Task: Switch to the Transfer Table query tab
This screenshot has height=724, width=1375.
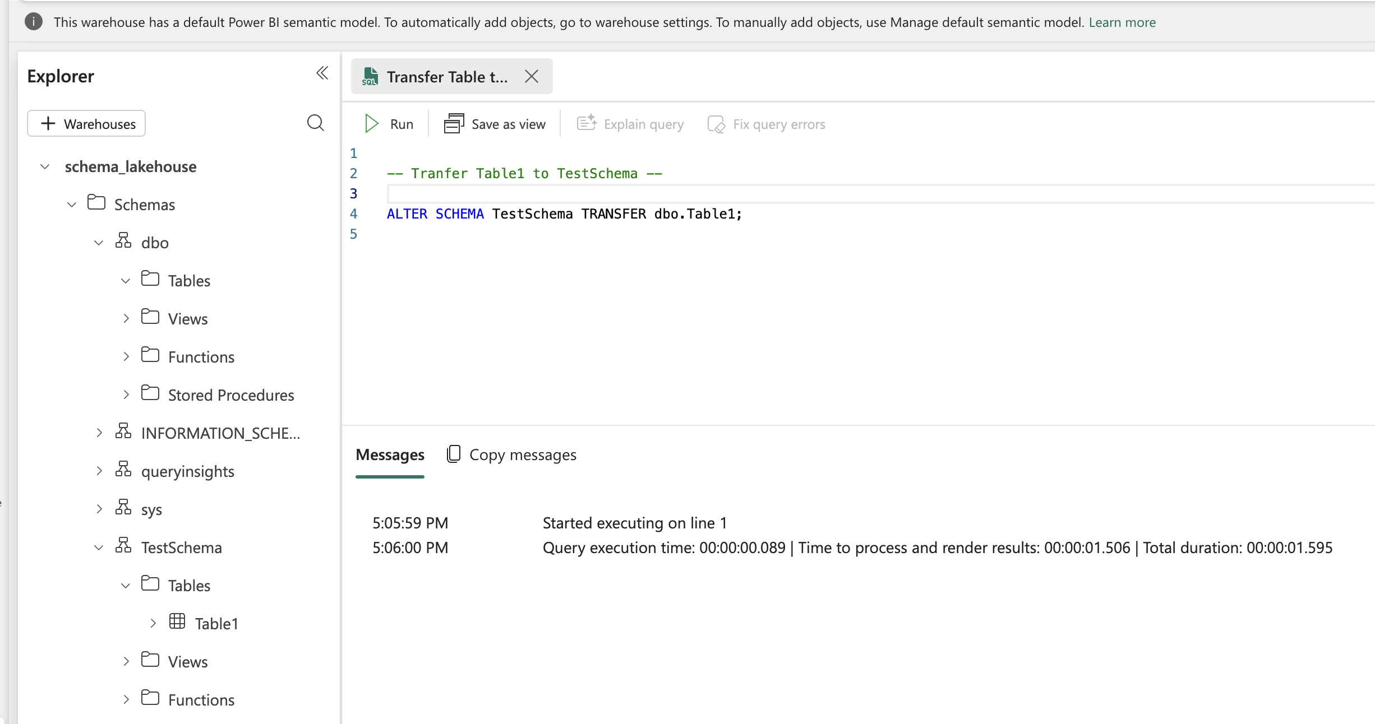Action: point(446,77)
